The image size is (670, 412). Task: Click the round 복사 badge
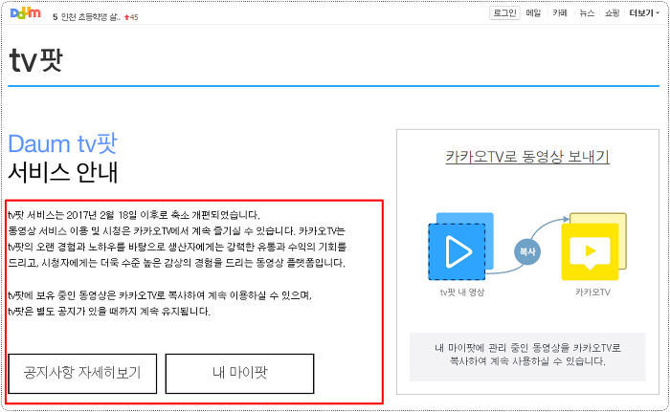tap(527, 251)
